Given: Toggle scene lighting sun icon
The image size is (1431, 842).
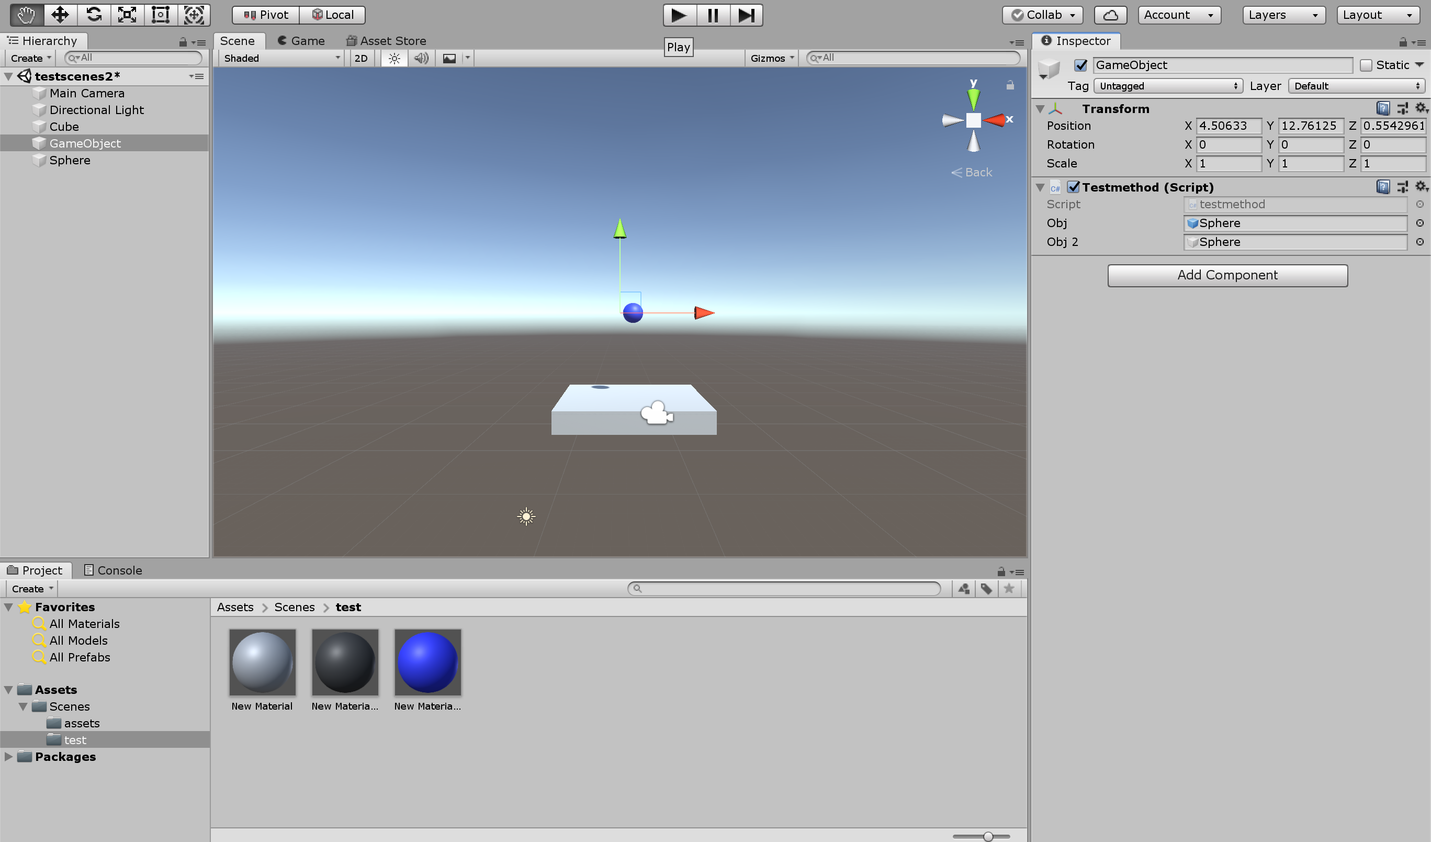Looking at the screenshot, I should 394,58.
